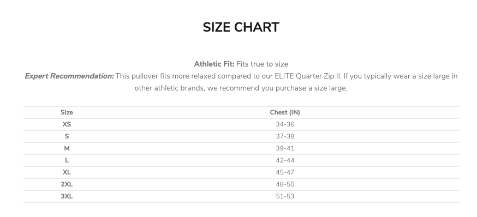Select the Athletic Fit label

[x=214, y=64]
